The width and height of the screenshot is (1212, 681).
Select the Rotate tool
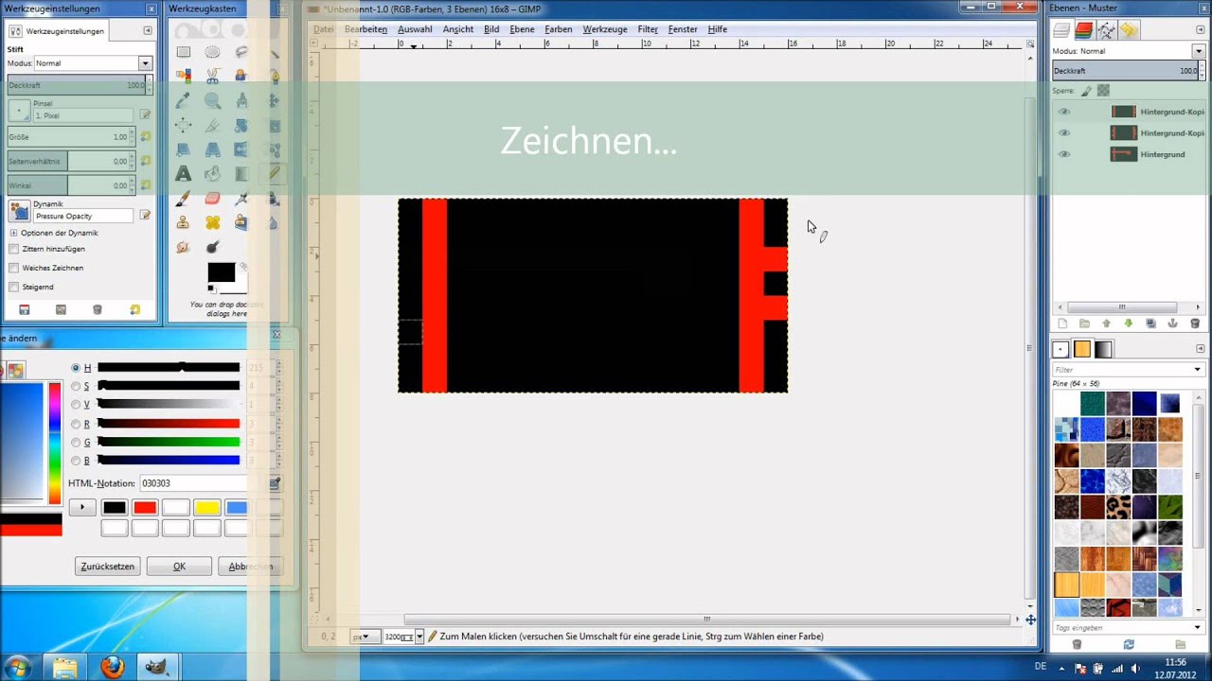tap(241, 124)
